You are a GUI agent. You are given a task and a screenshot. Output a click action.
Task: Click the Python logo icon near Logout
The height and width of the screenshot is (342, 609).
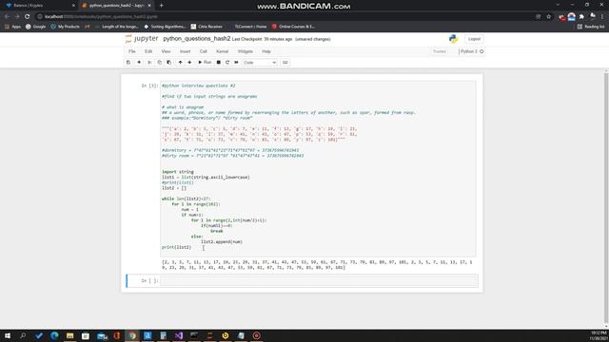pos(453,39)
